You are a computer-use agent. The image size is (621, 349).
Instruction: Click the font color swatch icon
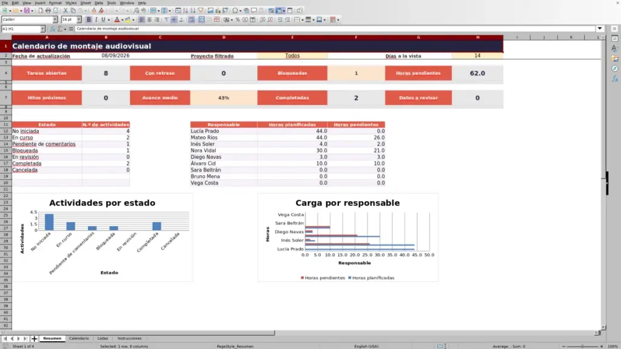point(117,19)
